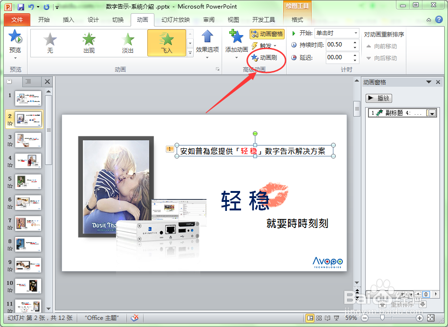Select the Appear (出现) animation effect

(89, 43)
